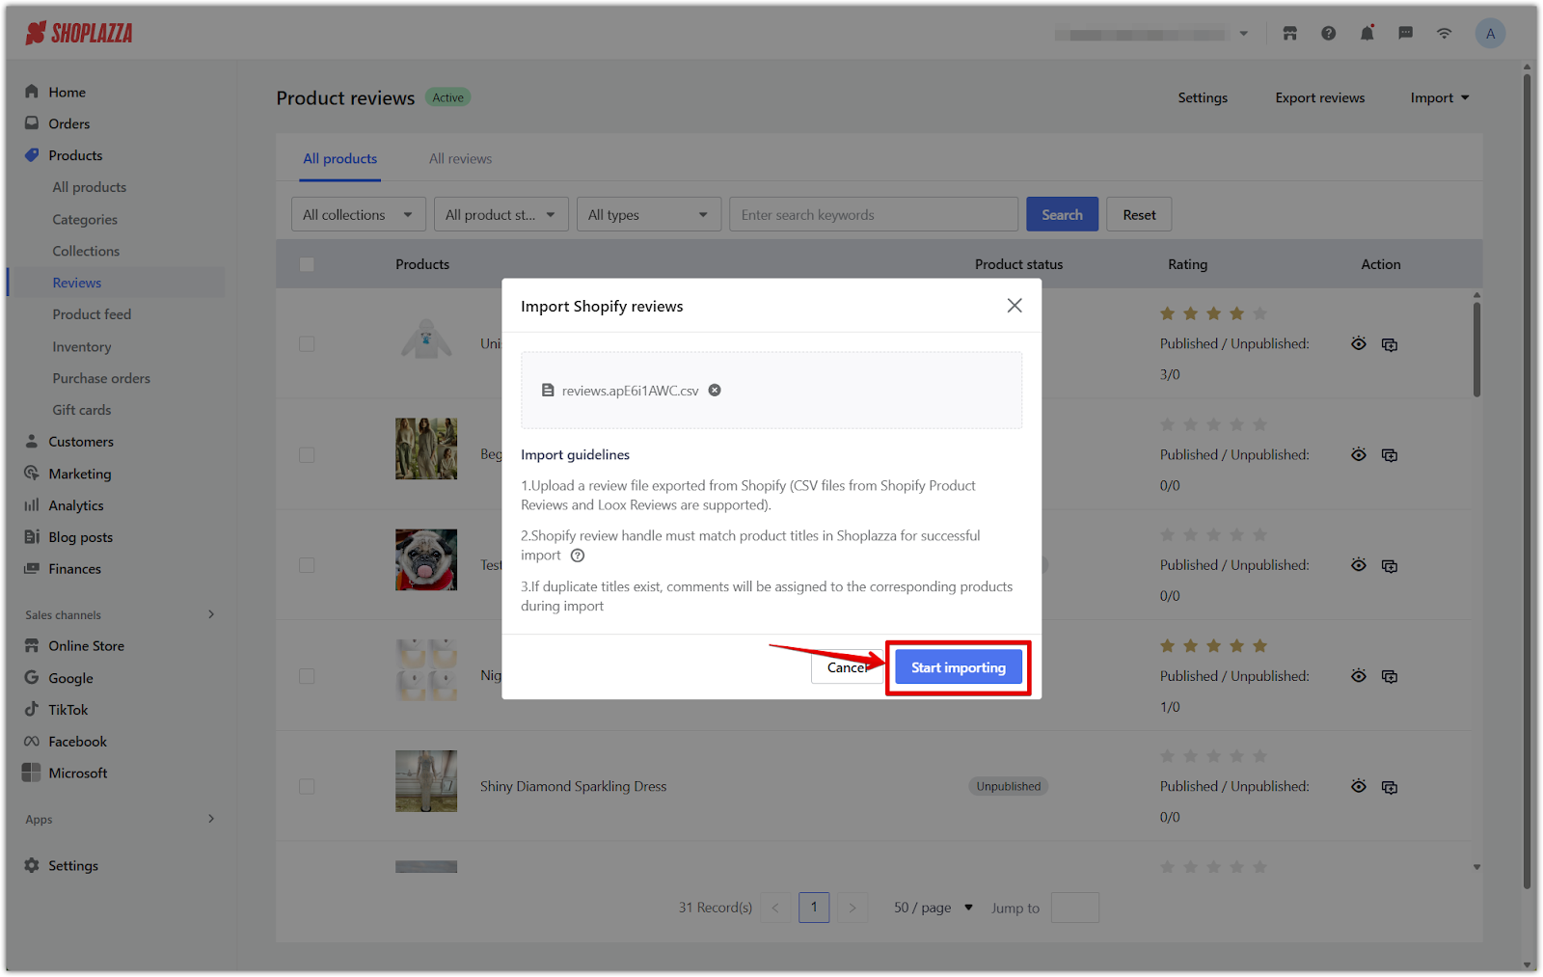Select checkbox for first product row
1543x977 pixels.
pyautogui.click(x=307, y=344)
